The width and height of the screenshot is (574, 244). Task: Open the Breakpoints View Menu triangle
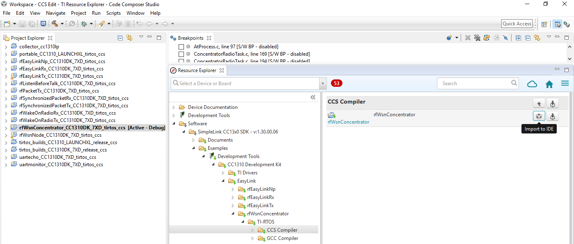[x=549, y=37]
